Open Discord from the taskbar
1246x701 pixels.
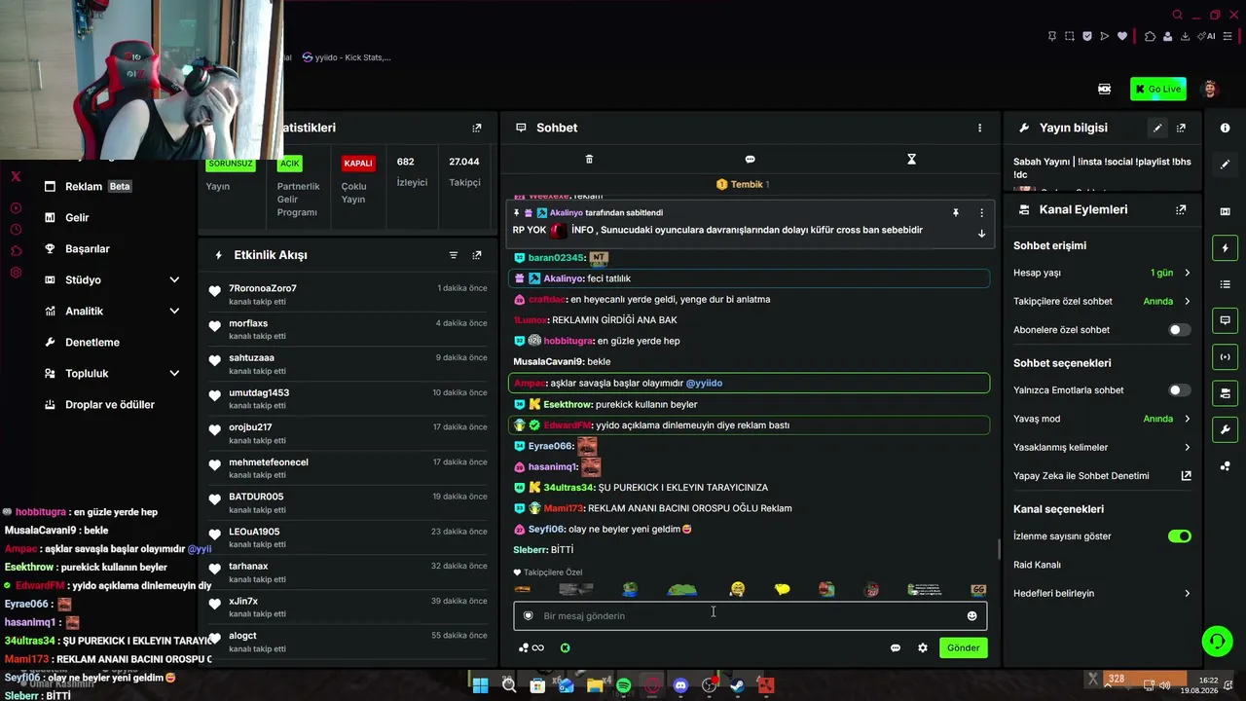pos(680,685)
